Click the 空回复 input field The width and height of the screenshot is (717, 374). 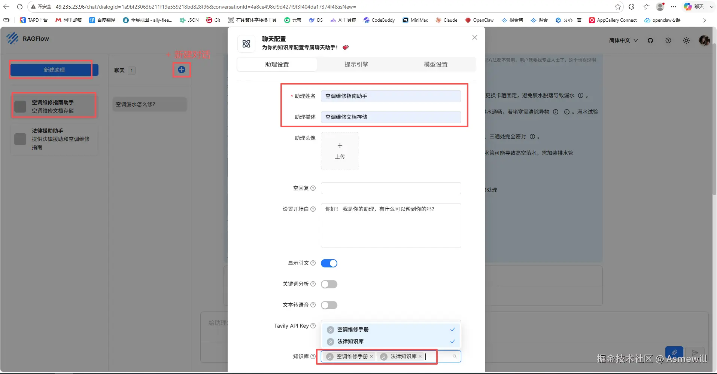click(391, 188)
